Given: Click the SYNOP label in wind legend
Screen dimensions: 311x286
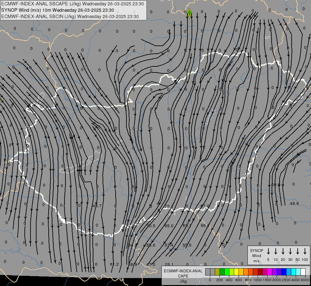Looking at the screenshot, I should point(256,251).
